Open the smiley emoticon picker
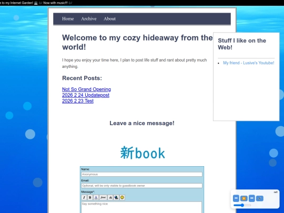The image size is (284, 213). [122, 197]
